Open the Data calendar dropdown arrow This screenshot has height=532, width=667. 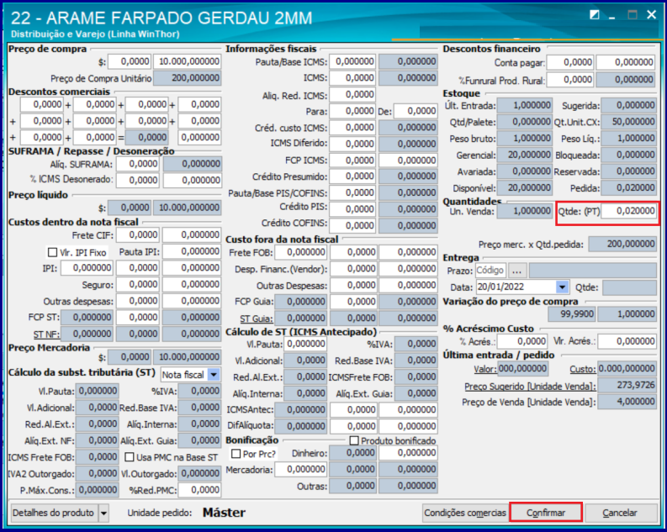[x=562, y=287]
